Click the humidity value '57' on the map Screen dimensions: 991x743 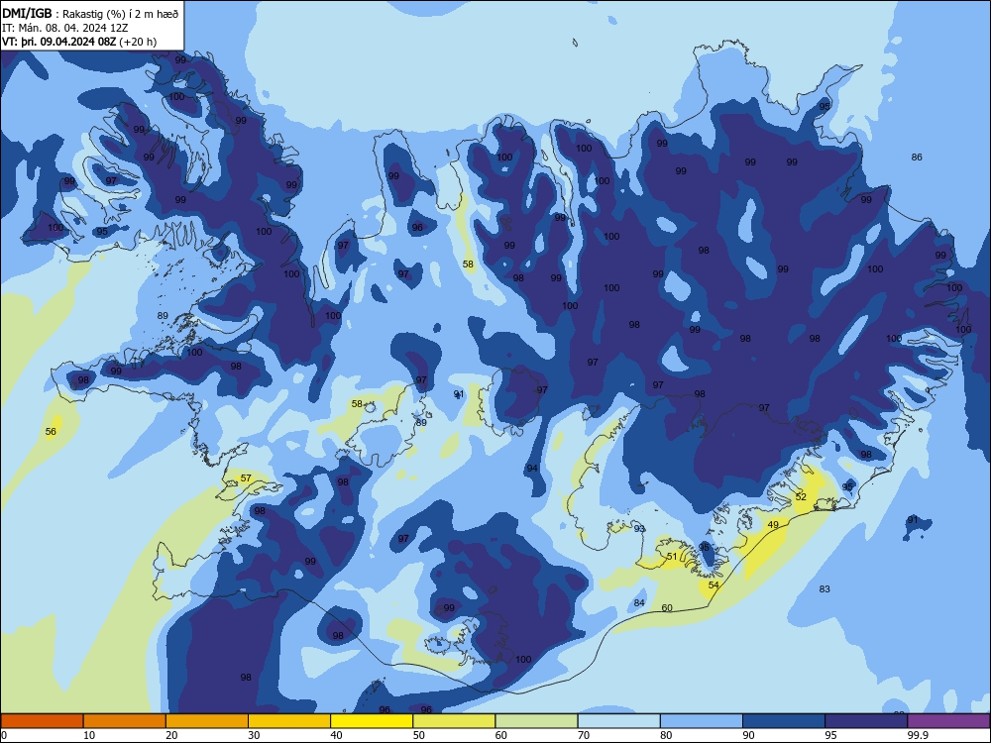coord(246,478)
